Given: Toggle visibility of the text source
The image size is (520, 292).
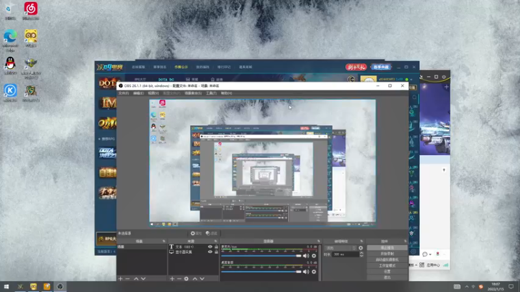Looking at the screenshot, I should 210,247.
